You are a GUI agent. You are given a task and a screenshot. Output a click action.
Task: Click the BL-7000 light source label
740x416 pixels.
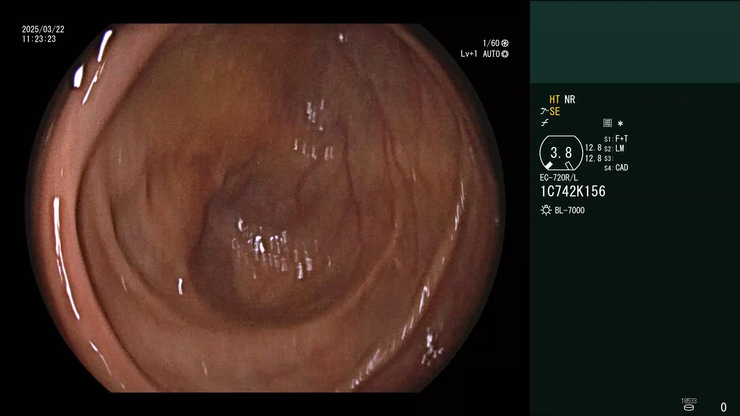coord(570,210)
